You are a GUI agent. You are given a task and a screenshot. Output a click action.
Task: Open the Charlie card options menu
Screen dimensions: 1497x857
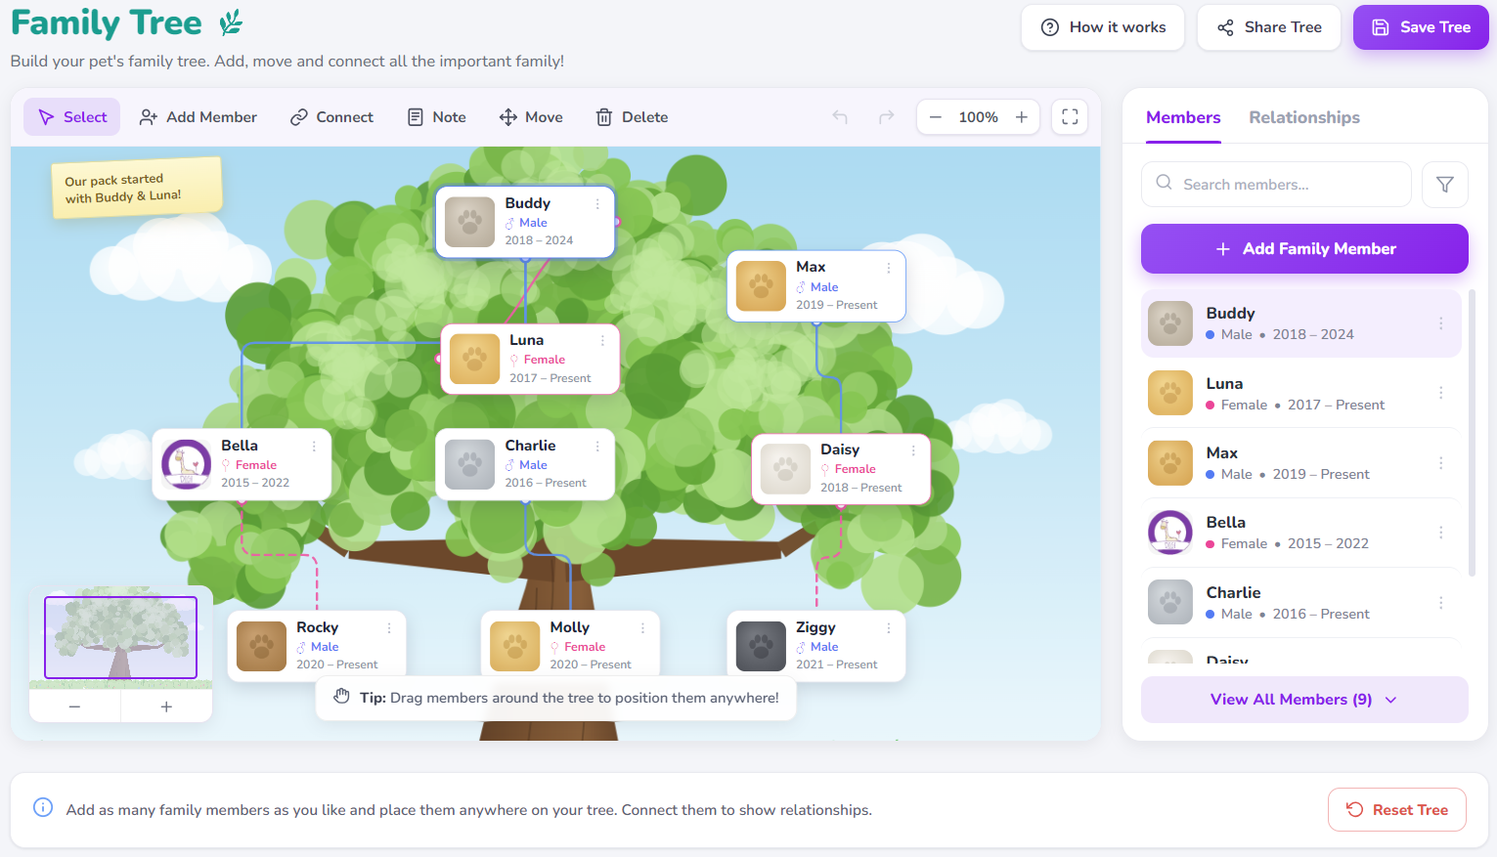597,447
